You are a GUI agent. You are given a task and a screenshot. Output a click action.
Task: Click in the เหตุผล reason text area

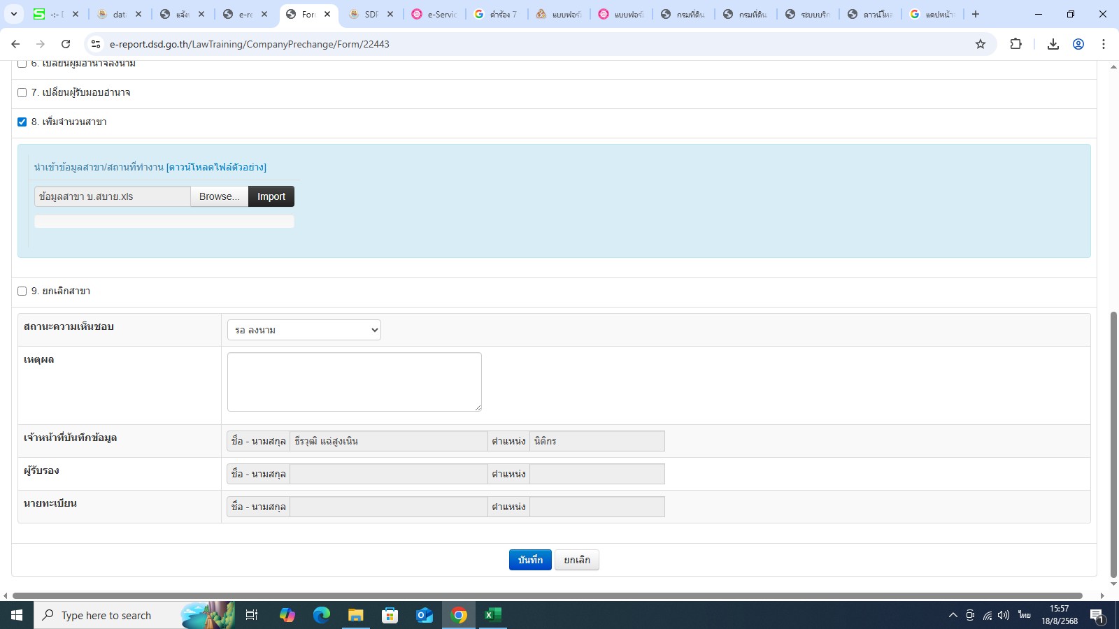354,382
